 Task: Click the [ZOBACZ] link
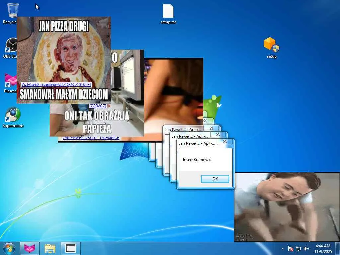click(x=98, y=106)
